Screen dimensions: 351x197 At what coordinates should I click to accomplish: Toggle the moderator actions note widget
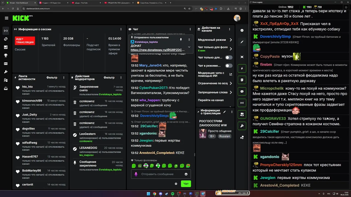point(242,80)
